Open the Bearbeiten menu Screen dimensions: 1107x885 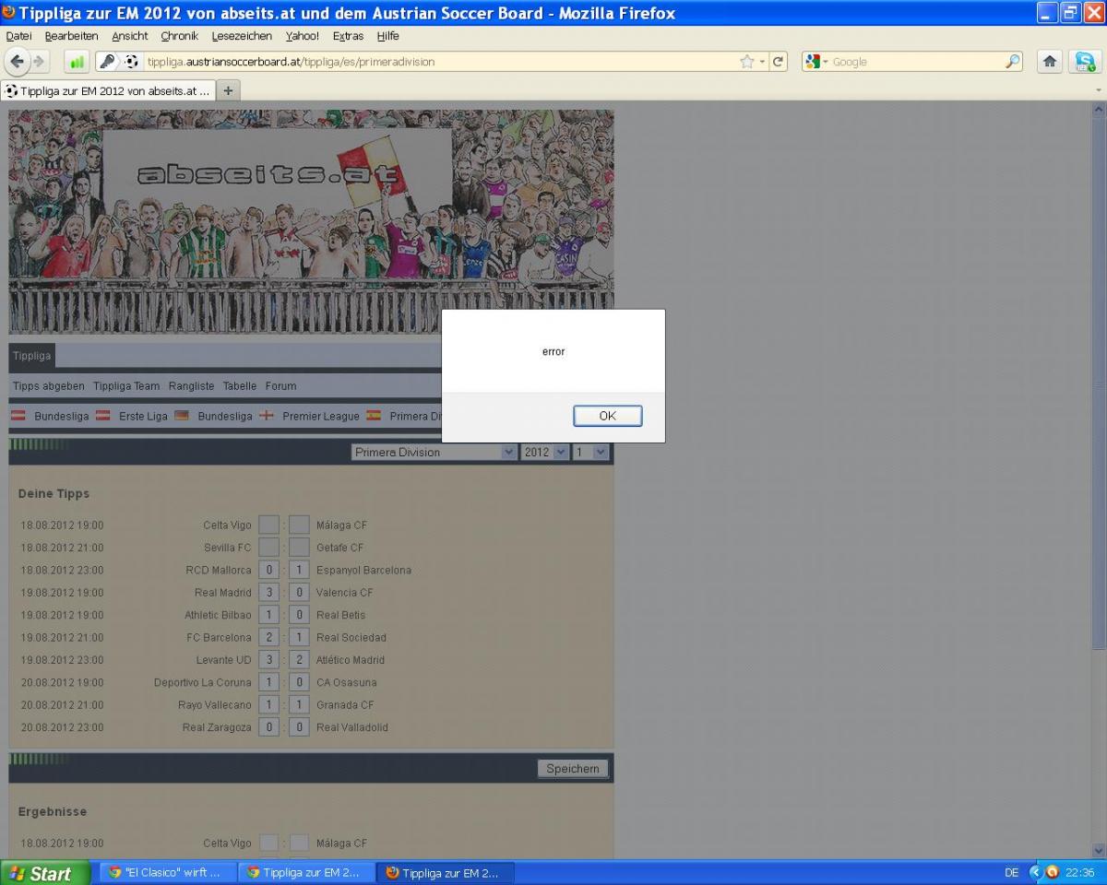71,36
